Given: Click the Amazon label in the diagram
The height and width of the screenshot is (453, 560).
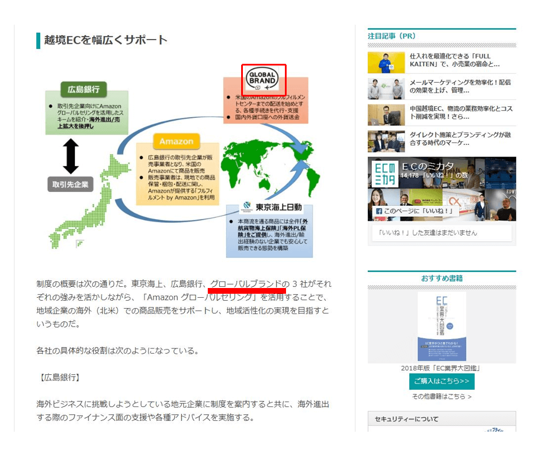Looking at the screenshot, I should click(176, 141).
